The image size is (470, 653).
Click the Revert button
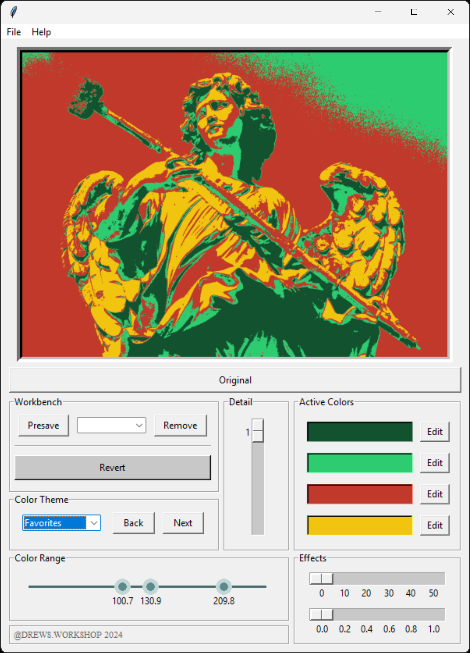coord(113,467)
